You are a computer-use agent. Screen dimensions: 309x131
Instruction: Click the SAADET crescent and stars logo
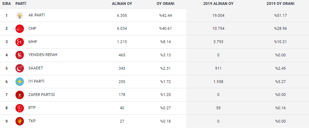[20, 68]
